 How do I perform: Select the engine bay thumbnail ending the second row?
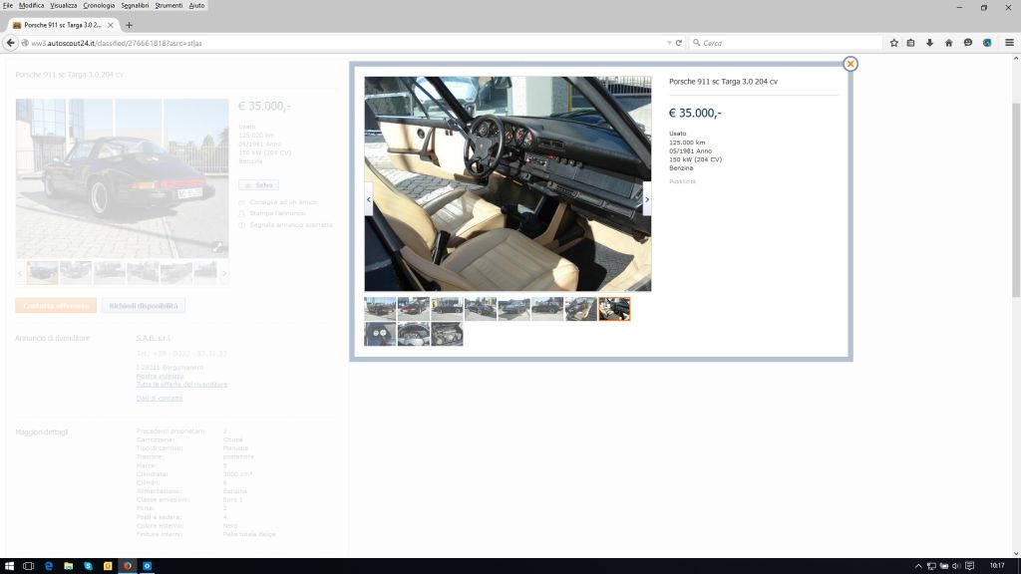pyautogui.click(x=447, y=335)
